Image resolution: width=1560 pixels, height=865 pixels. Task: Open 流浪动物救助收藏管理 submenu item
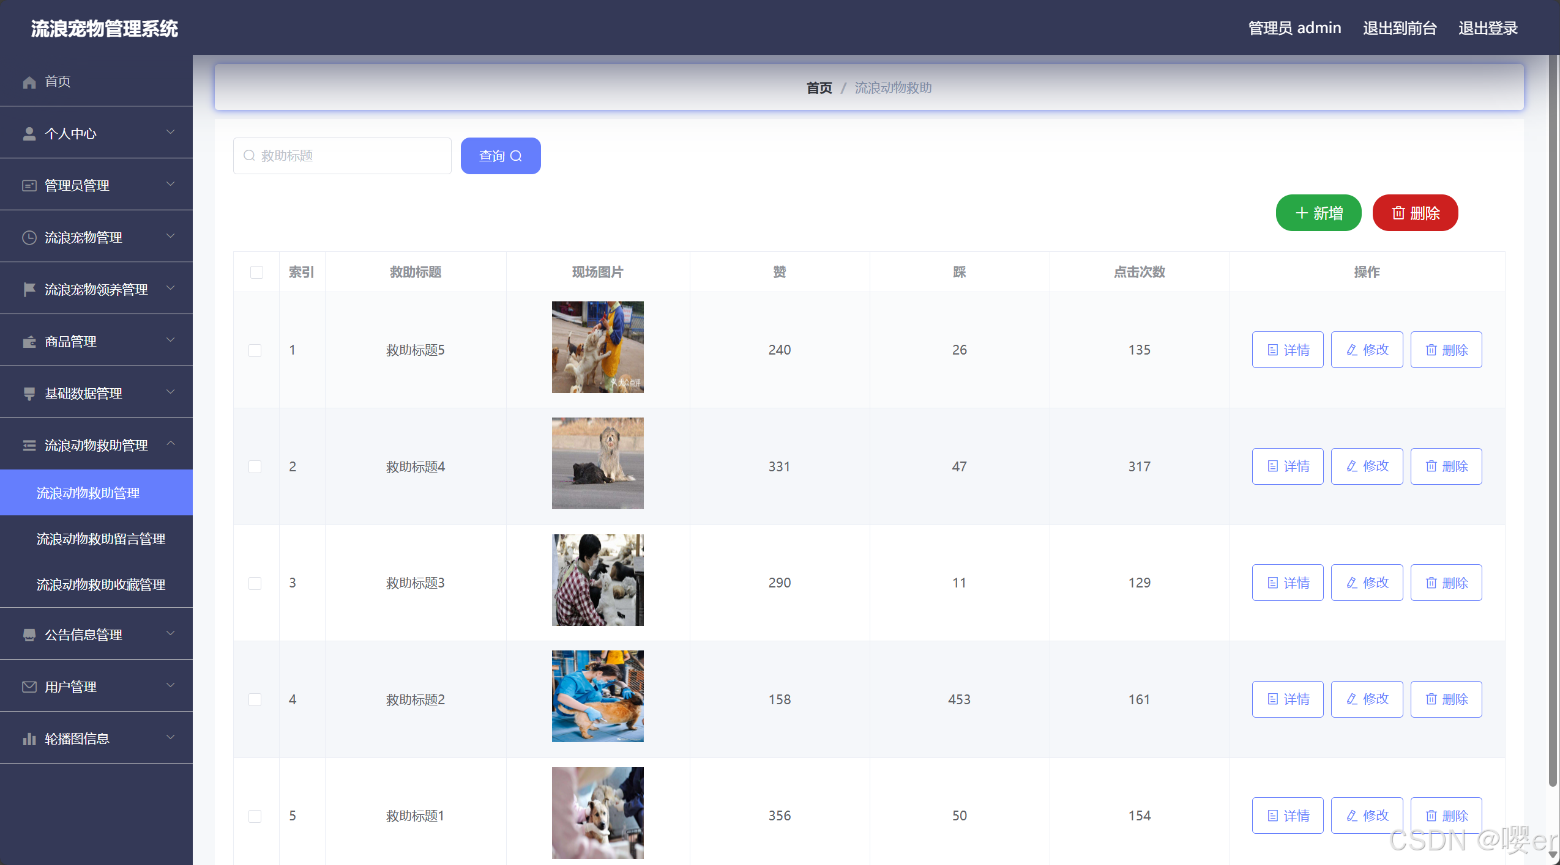(x=101, y=585)
